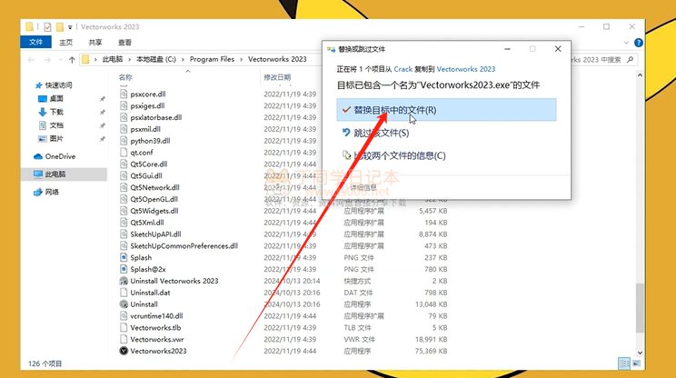Go up one folder level arrow
This screenshot has height=378, width=676.
click(x=72, y=59)
